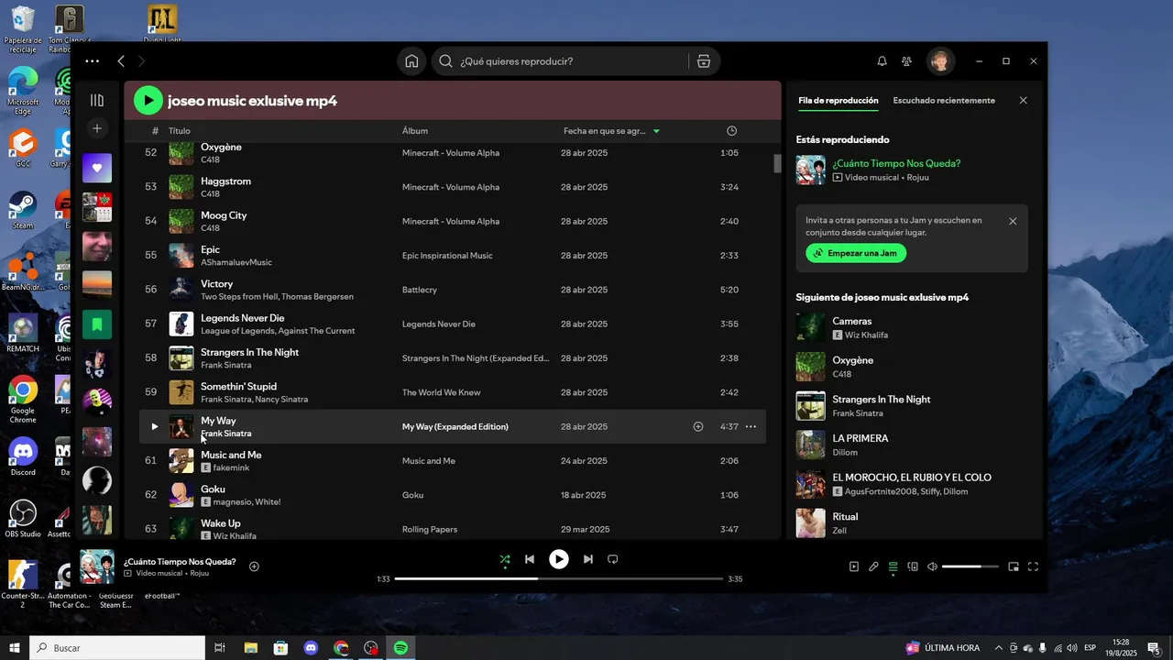The width and height of the screenshot is (1173, 660).
Task: Dismiss the Jam invitation card
Action: 1013,221
